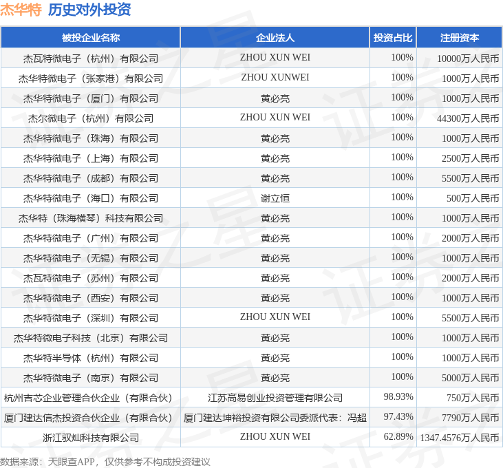This screenshot has width=503, height=468.
Task: Select 杰华特微电子（海口）有限公司 cell
Action: [x=91, y=198]
